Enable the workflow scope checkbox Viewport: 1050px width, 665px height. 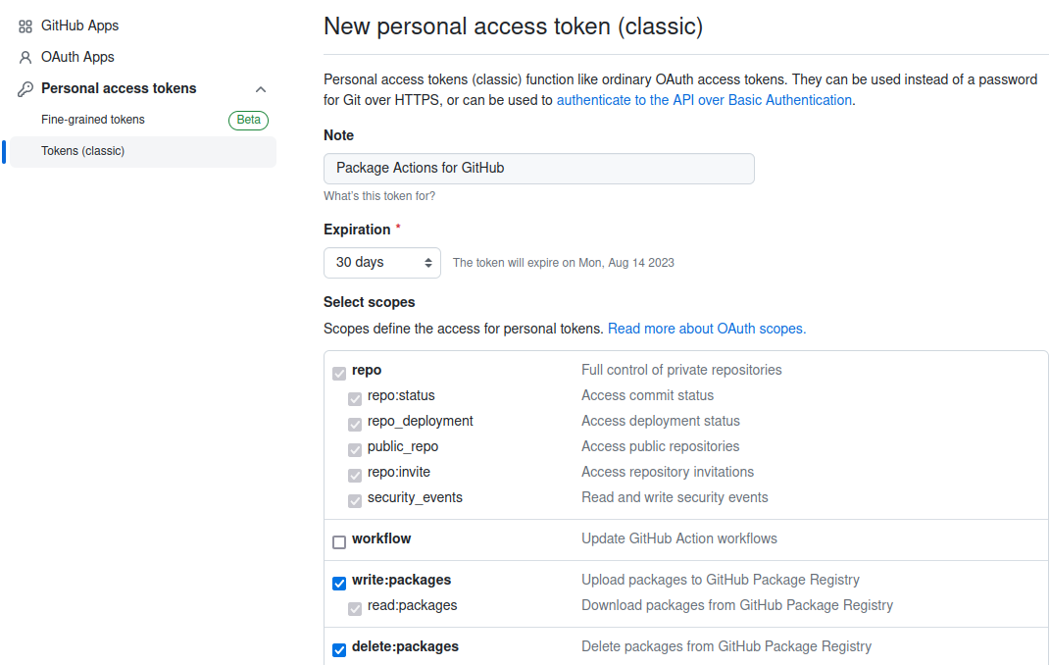(x=339, y=542)
